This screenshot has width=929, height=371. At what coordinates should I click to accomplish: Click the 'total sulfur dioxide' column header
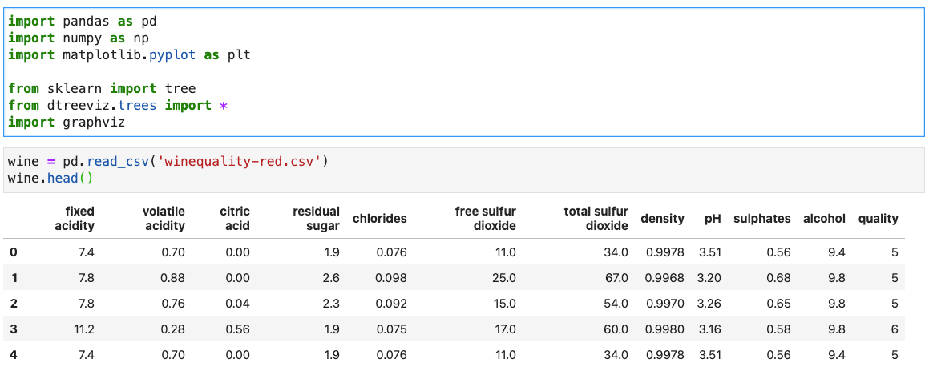(596, 218)
